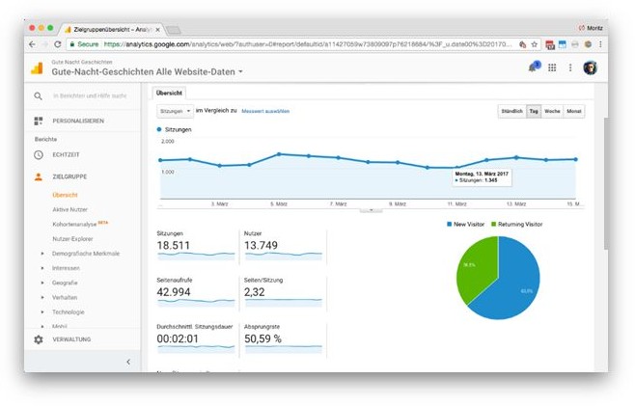Click the Google Analytics logo
Image resolution: width=635 pixels, height=406 pixels.
point(37,68)
